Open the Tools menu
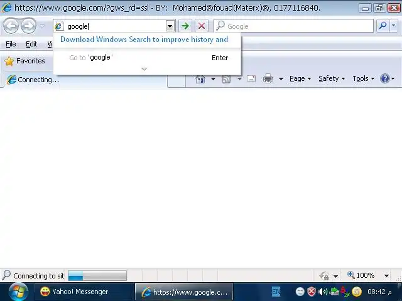402x301 pixels. (x=364, y=78)
